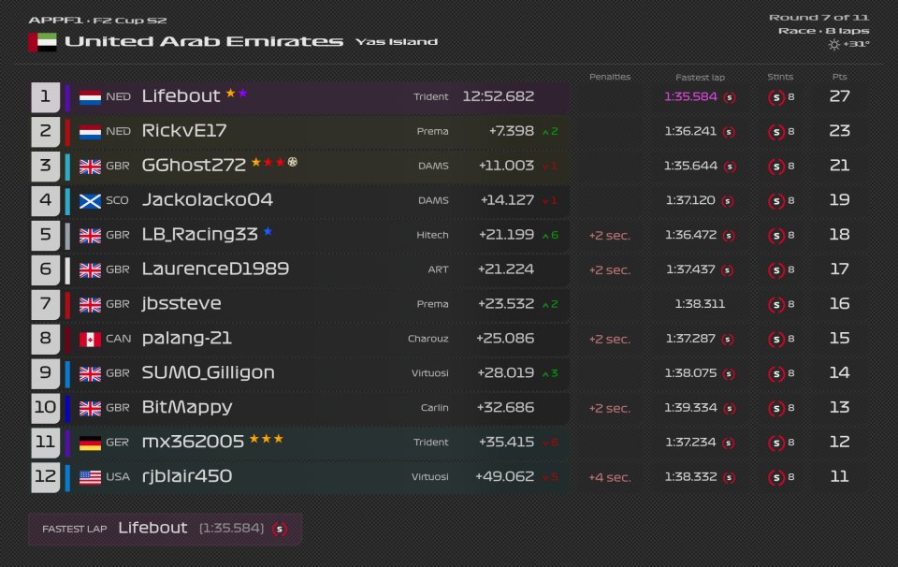Click the USA flag beside rjblair450

point(90,477)
